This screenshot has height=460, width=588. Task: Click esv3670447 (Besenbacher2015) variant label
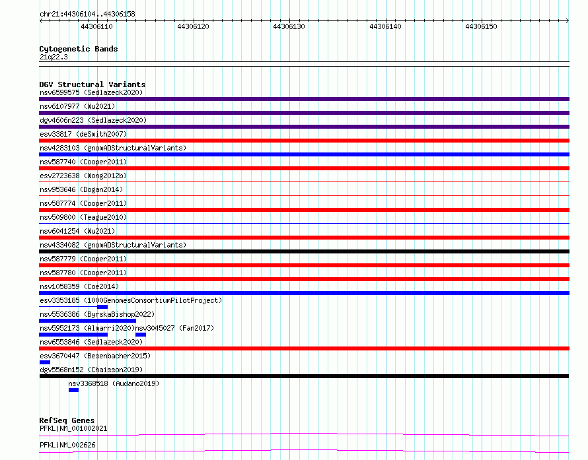click(95, 356)
